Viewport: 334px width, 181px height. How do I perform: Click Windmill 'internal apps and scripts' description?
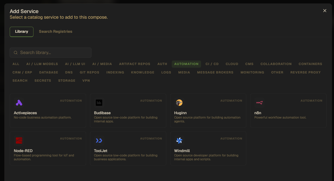pos(206,157)
